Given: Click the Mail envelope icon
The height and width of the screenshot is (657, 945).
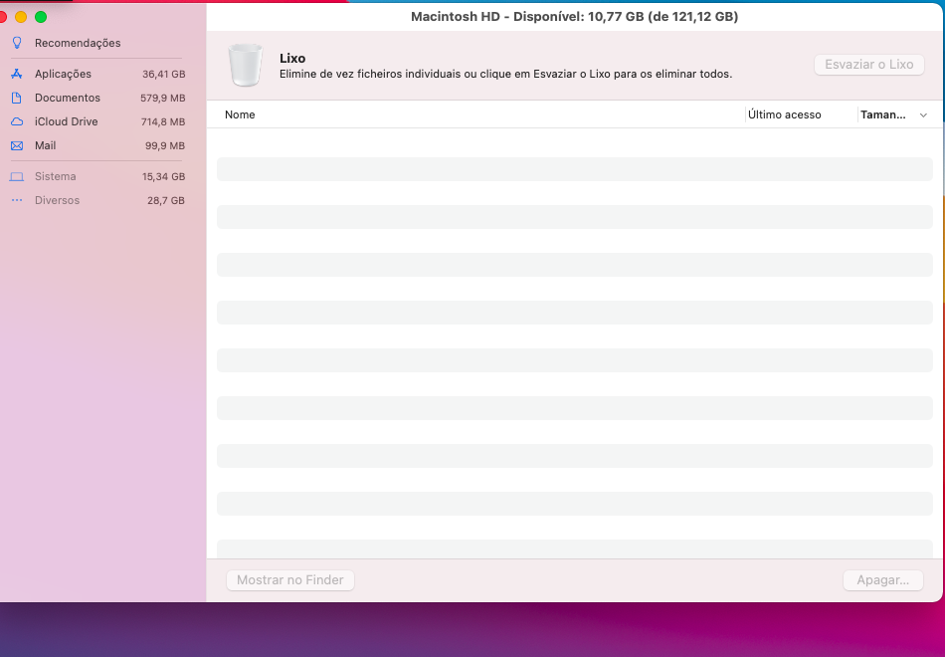Looking at the screenshot, I should (17, 145).
